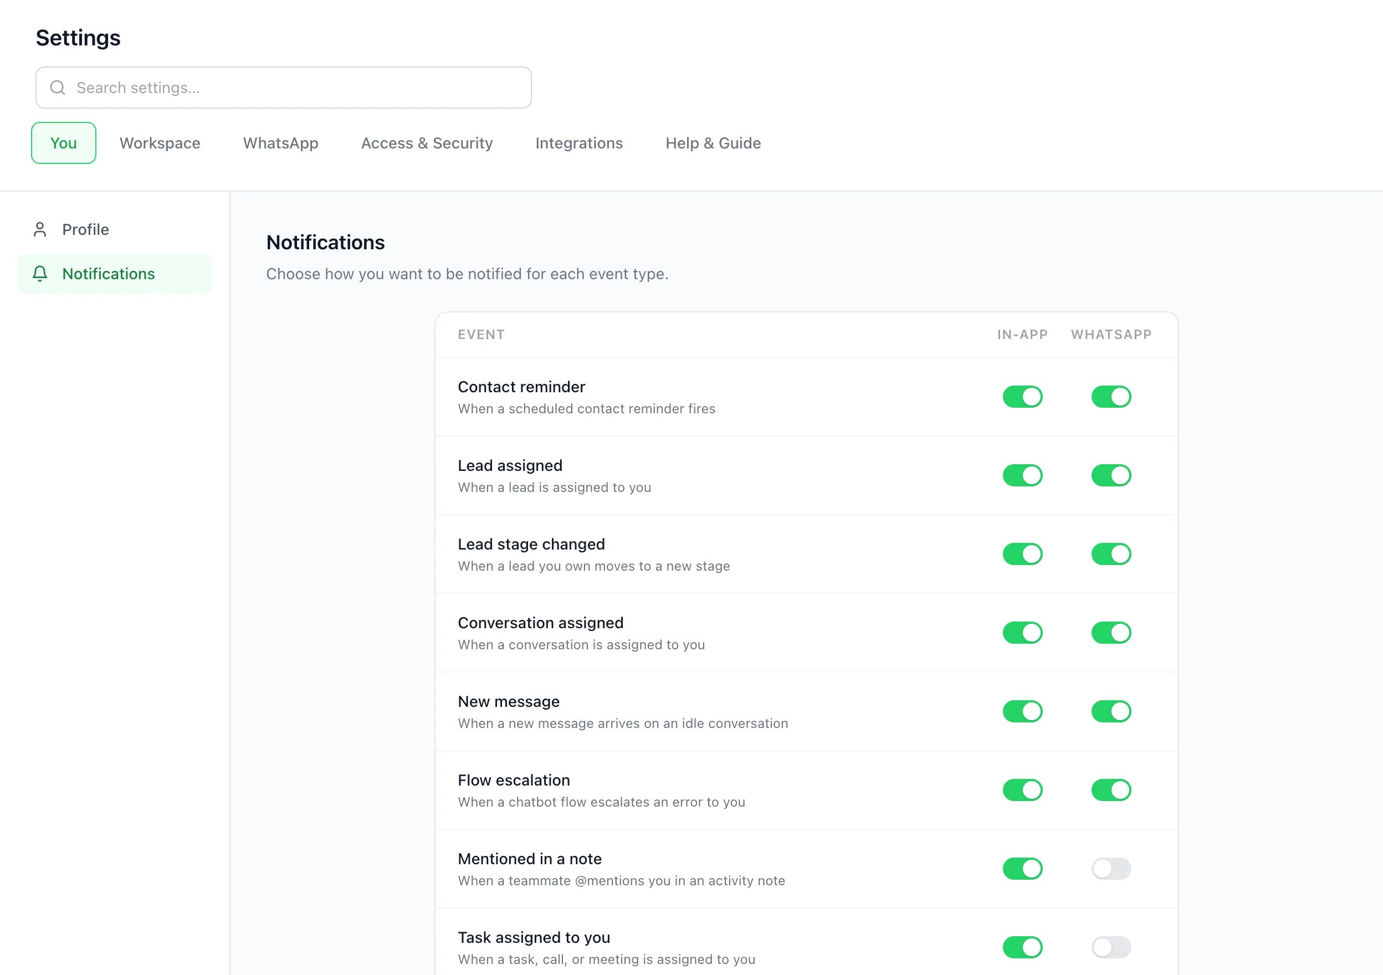
Task: Toggle In-App for Lead stage changed
Action: click(1022, 554)
